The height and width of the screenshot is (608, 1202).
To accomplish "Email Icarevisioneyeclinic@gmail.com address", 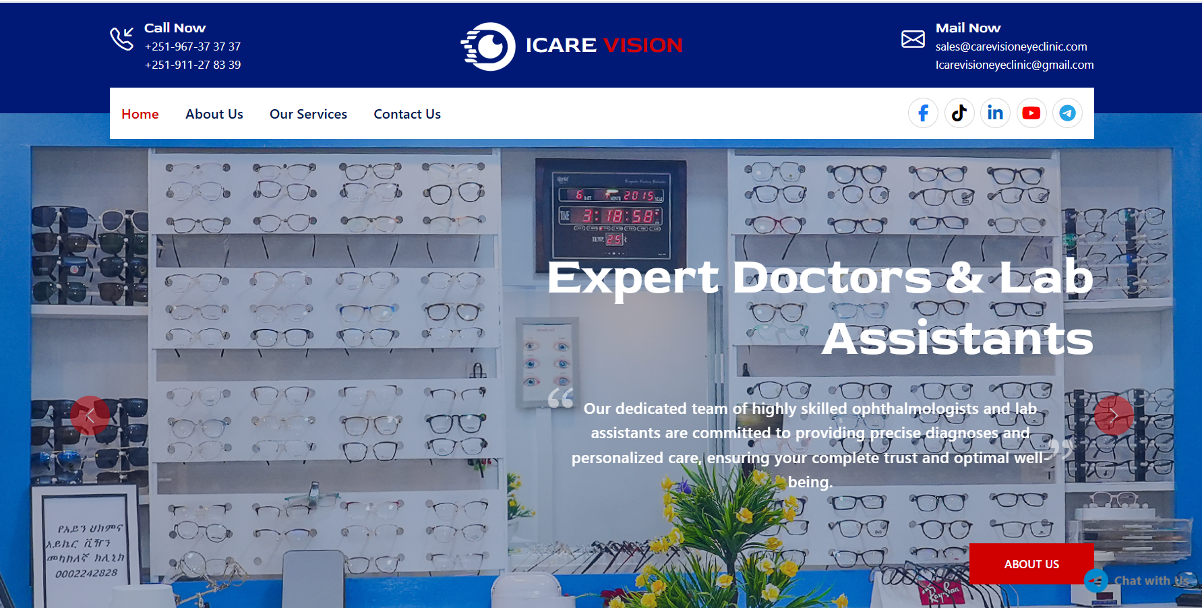I will 1014,65.
